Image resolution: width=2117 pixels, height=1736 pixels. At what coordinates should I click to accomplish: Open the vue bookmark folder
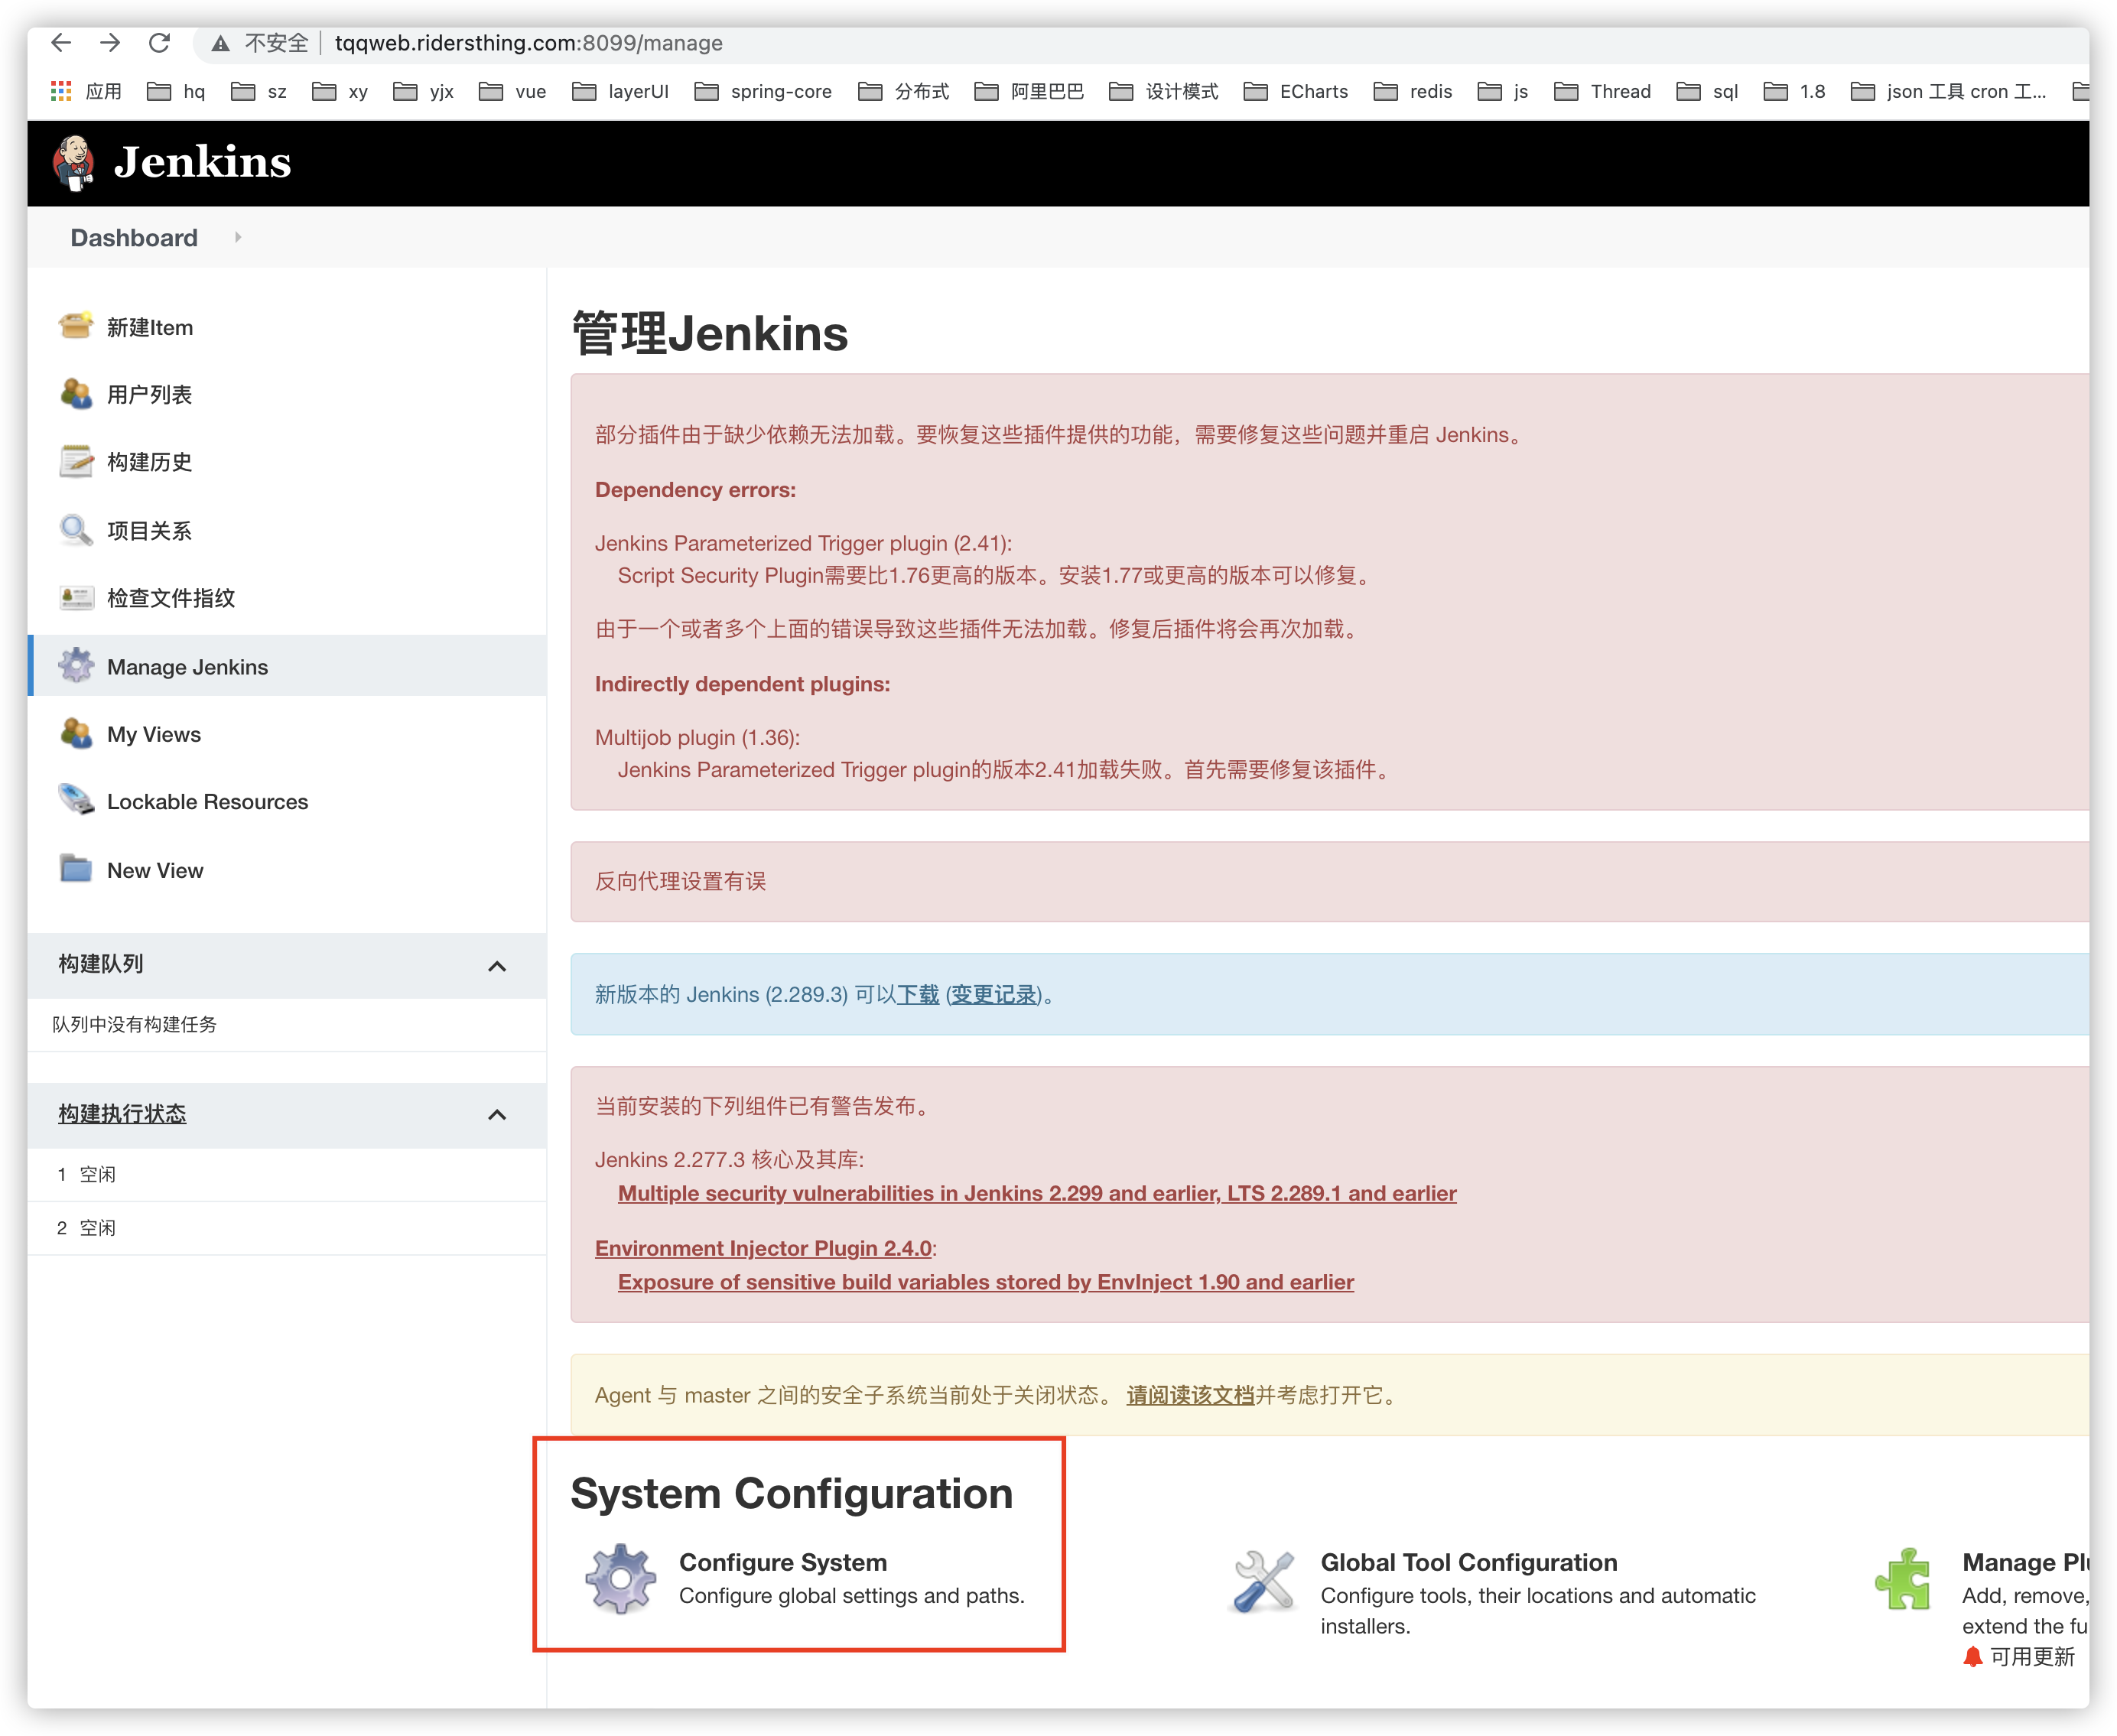[513, 91]
